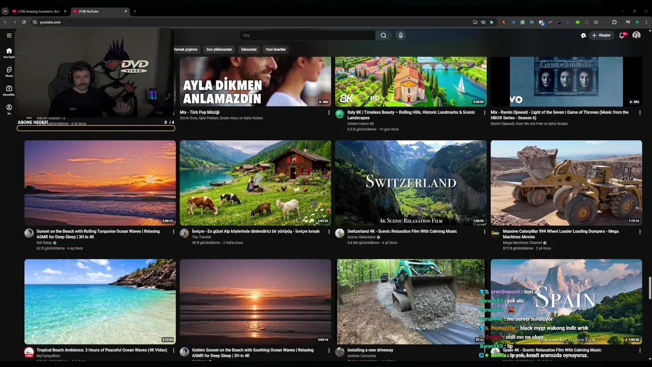Select the Yemek pişirme filter chip

[x=185, y=49]
